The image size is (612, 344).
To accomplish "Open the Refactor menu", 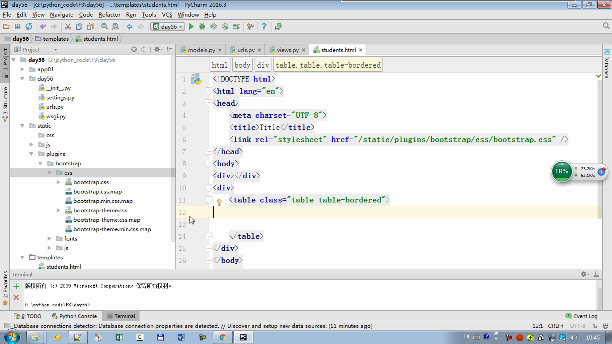I will pos(109,14).
